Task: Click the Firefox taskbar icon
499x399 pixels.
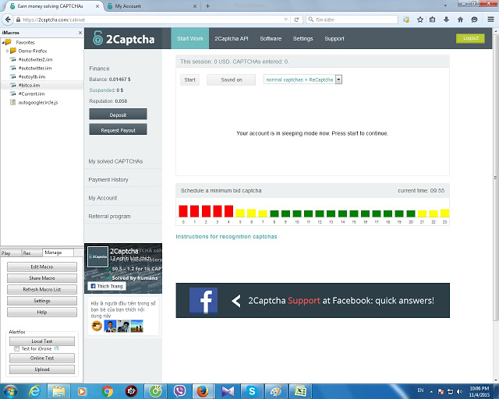Action: click(203, 391)
